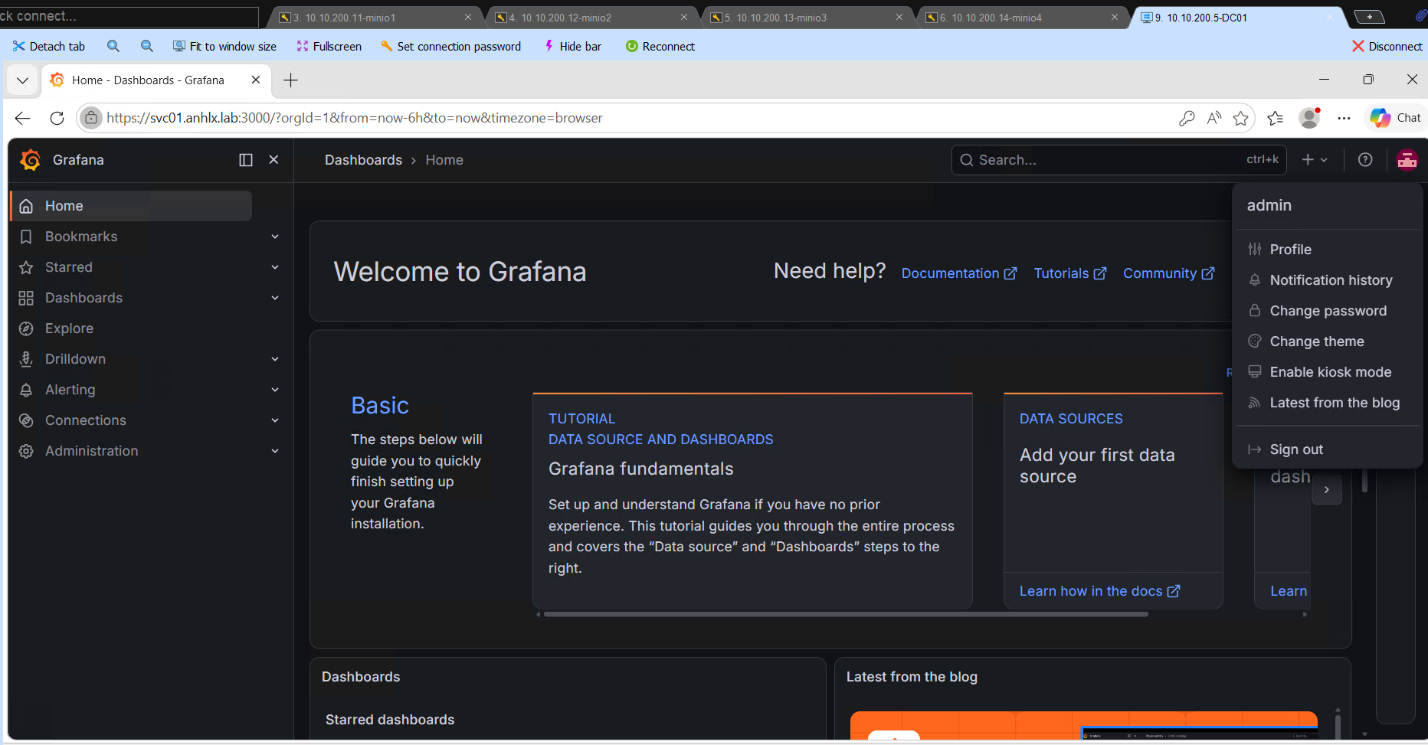Open the Community help link
This screenshot has width=1428, height=745.
(1169, 273)
